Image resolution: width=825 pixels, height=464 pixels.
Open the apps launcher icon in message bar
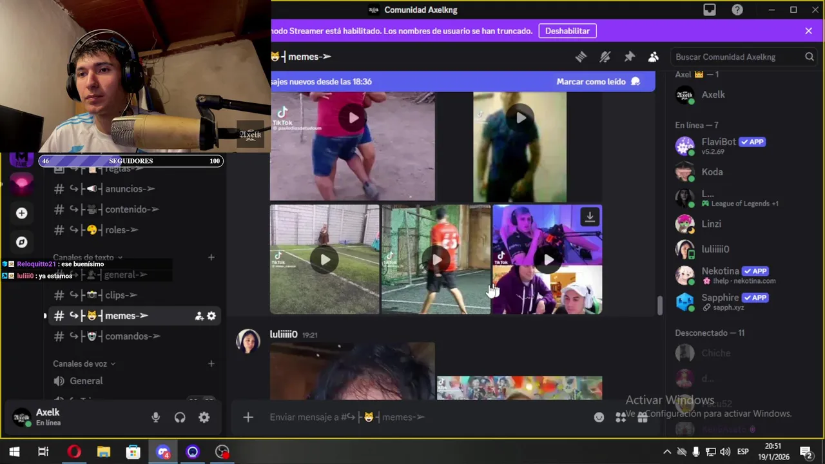click(621, 418)
